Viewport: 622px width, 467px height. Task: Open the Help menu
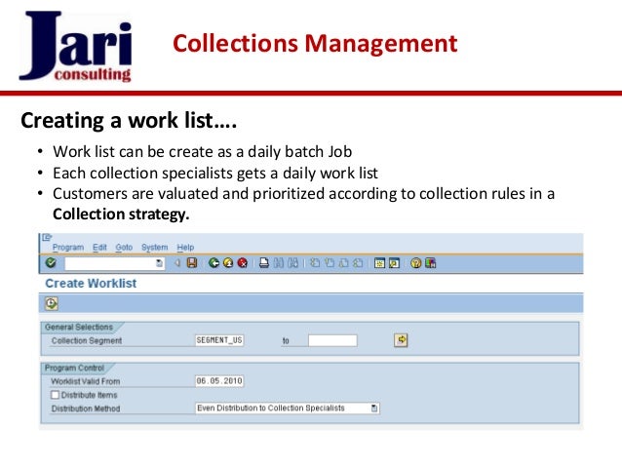[185, 248]
